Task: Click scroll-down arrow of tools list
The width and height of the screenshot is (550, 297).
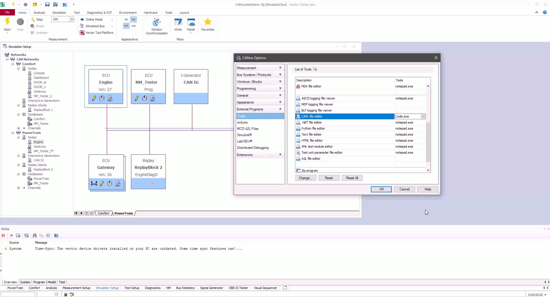Action: [x=428, y=170]
